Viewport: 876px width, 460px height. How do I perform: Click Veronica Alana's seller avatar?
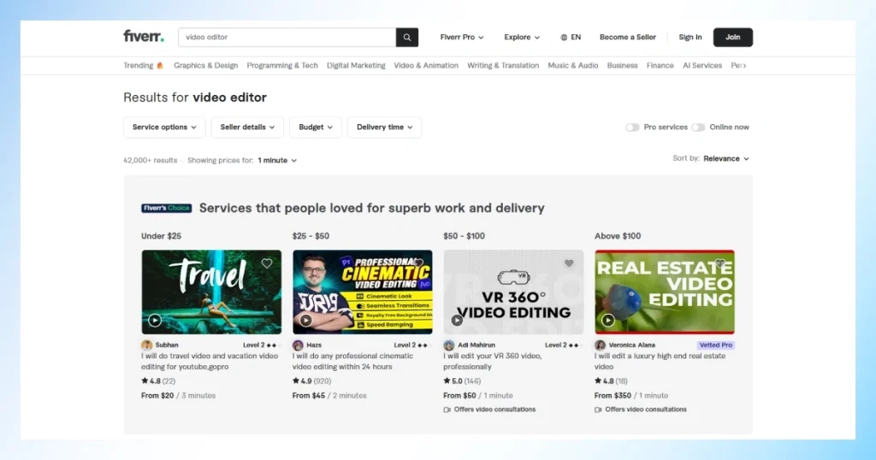click(x=600, y=345)
